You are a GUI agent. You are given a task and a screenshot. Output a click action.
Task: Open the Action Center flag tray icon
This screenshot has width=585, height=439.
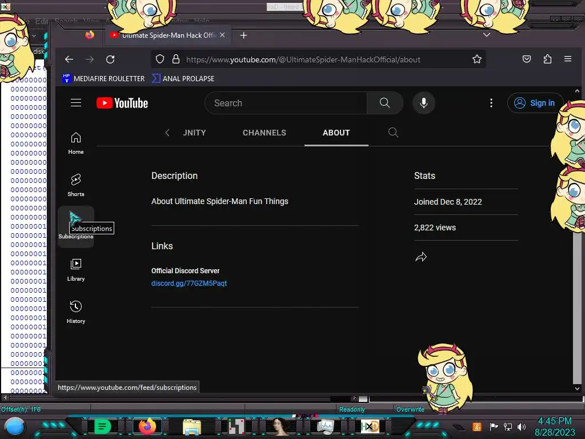point(494,426)
